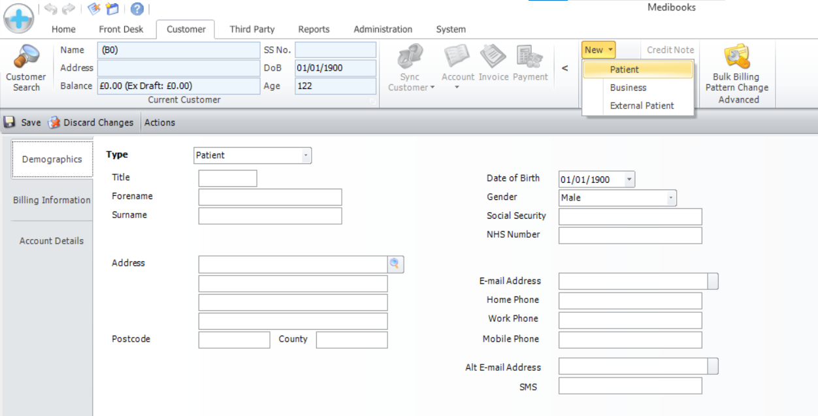Select Business from the New menu

pos(628,88)
